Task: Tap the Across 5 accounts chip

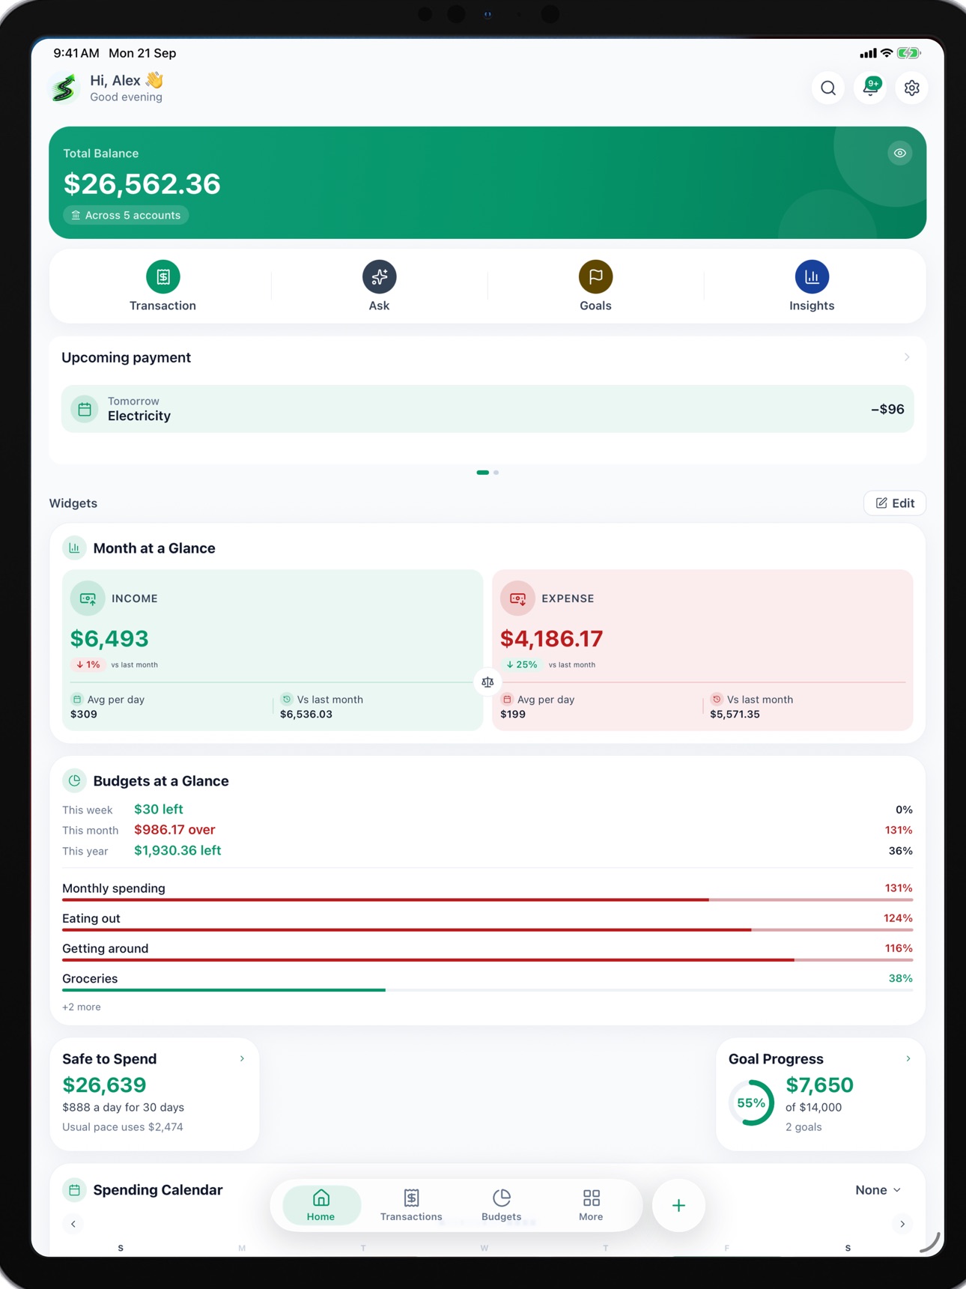Action: click(x=126, y=215)
